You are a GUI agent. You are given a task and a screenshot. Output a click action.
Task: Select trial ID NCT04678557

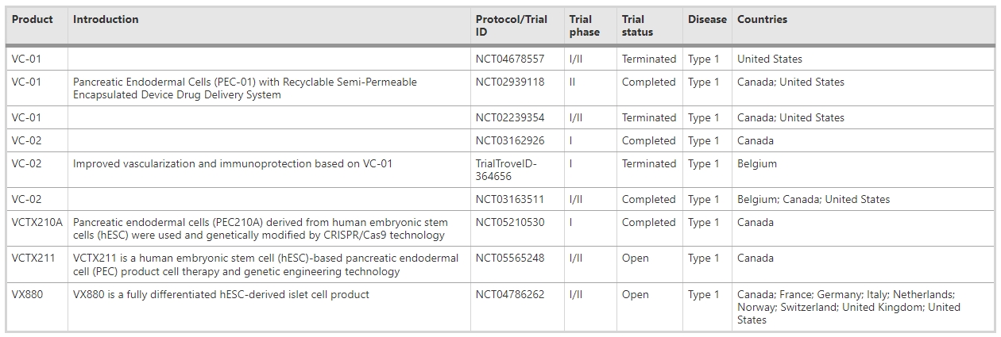click(510, 59)
